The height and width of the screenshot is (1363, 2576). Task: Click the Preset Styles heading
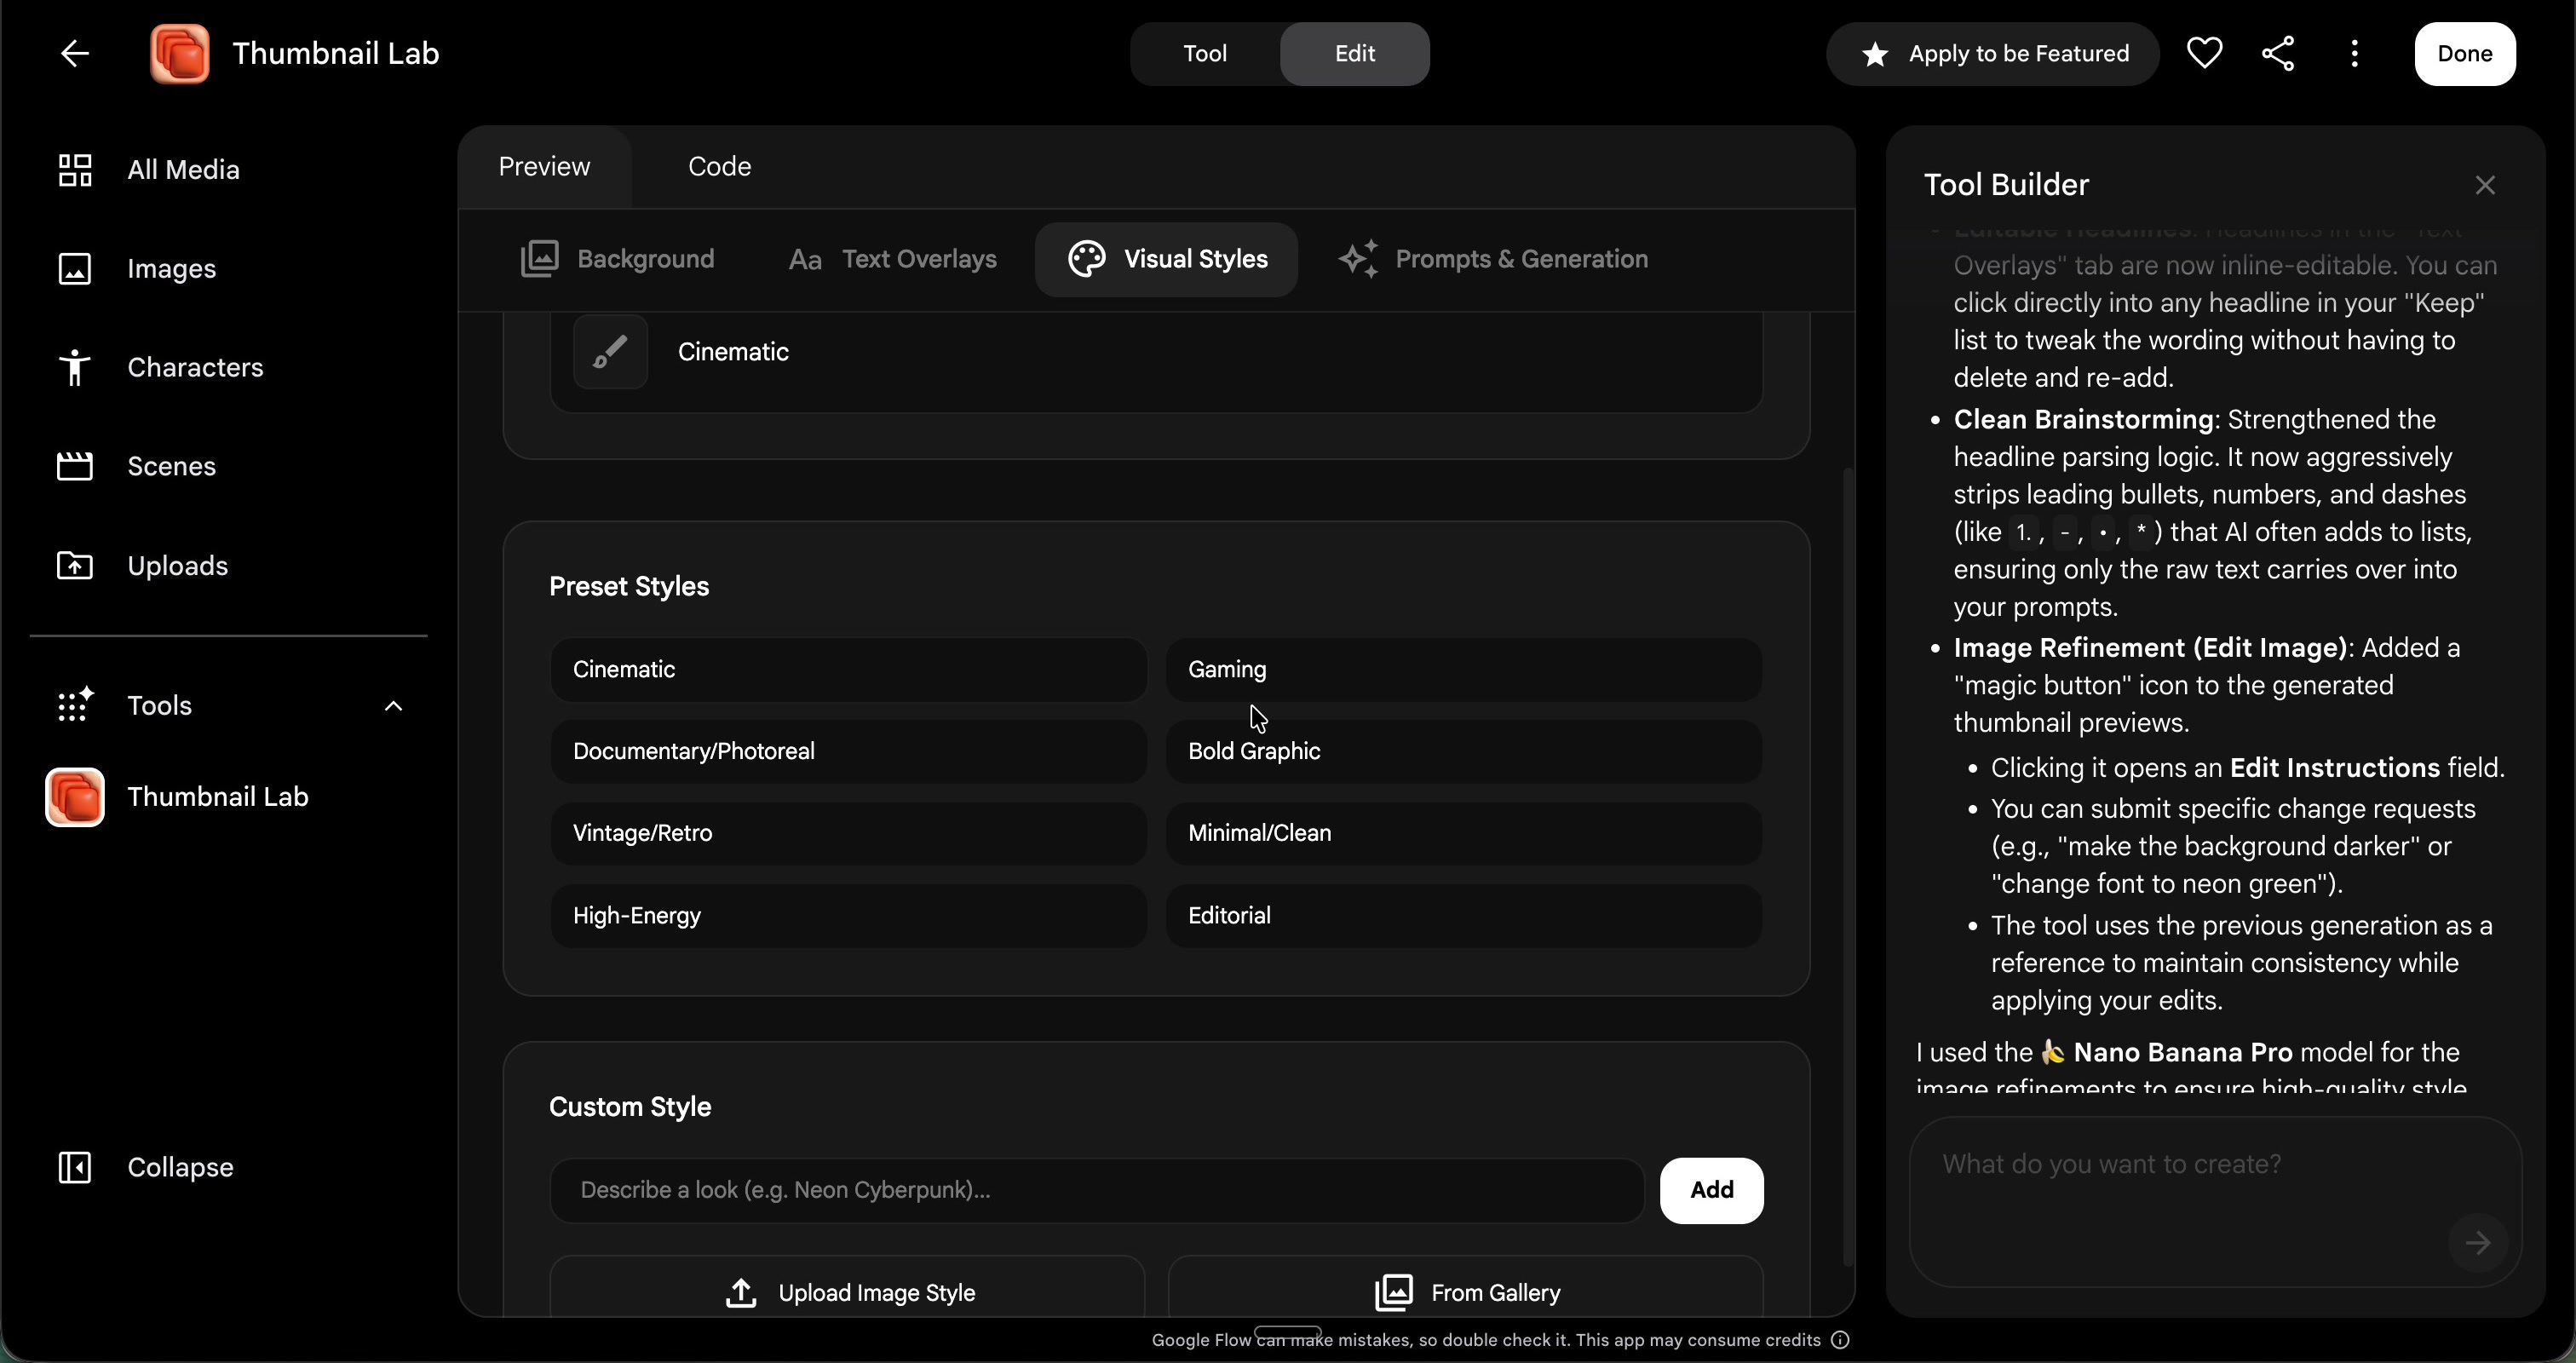click(629, 587)
